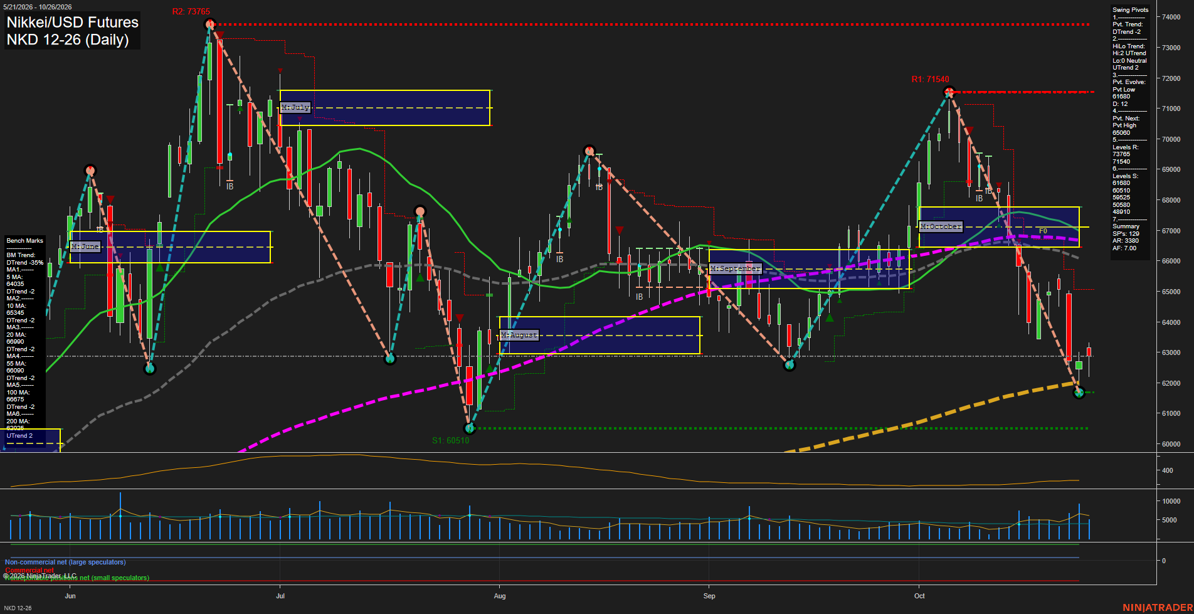This screenshot has height=614, width=1194.
Task: Click the 62000 price axis label
Action: pyautogui.click(x=1171, y=383)
